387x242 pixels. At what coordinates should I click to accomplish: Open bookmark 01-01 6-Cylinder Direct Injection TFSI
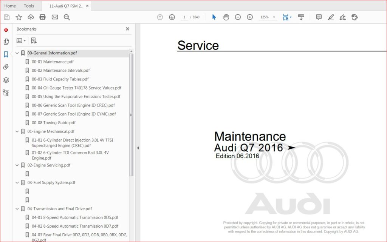[x=72, y=143]
